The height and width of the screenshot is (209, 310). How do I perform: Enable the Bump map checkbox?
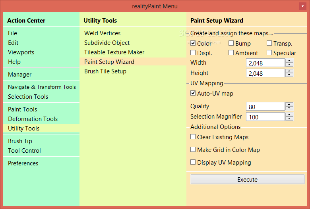[231, 43]
